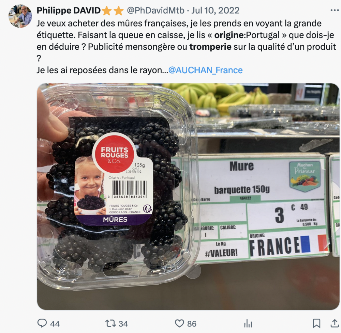Open the three-dot more options menu
The width and height of the screenshot is (341, 333).
[335, 10]
